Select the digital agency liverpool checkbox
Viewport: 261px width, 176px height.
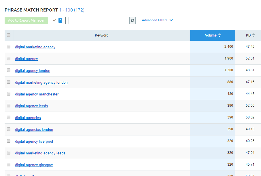coord(9,141)
